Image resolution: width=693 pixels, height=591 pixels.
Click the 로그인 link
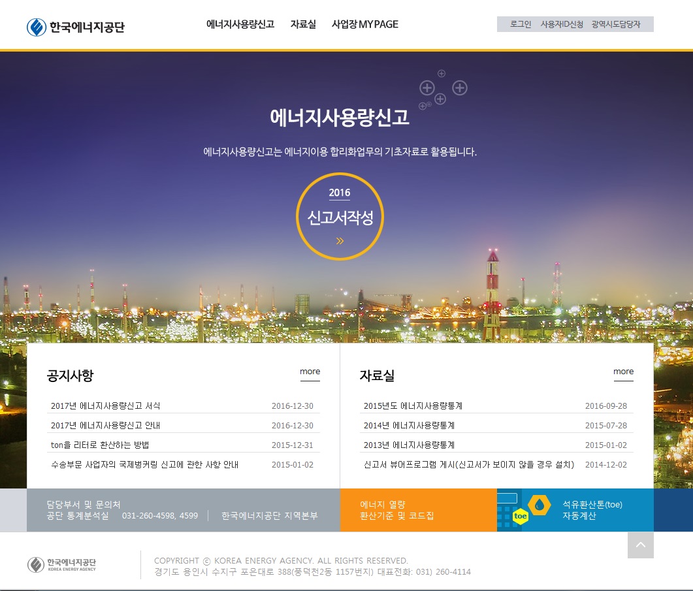[x=520, y=24]
